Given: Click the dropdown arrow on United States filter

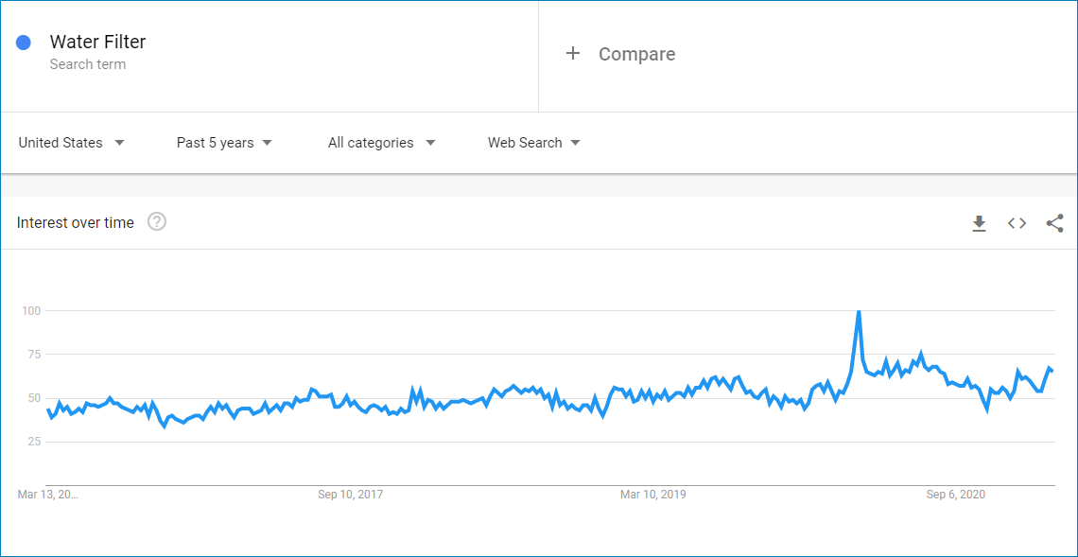Looking at the screenshot, I should [119, 142].
